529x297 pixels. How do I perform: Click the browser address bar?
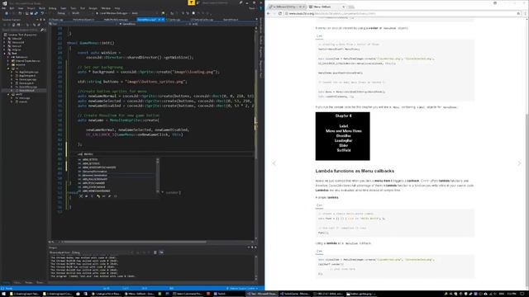[402, 13]
